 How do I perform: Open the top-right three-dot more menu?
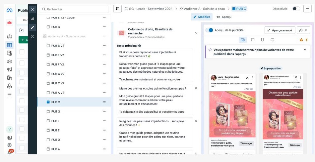click(307, 9)
